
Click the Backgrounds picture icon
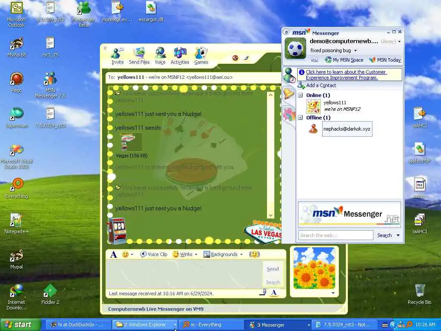[206, 254]
